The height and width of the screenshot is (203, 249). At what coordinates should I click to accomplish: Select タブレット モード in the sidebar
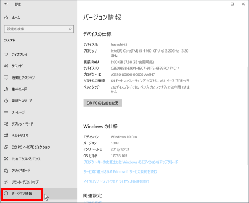39,124
